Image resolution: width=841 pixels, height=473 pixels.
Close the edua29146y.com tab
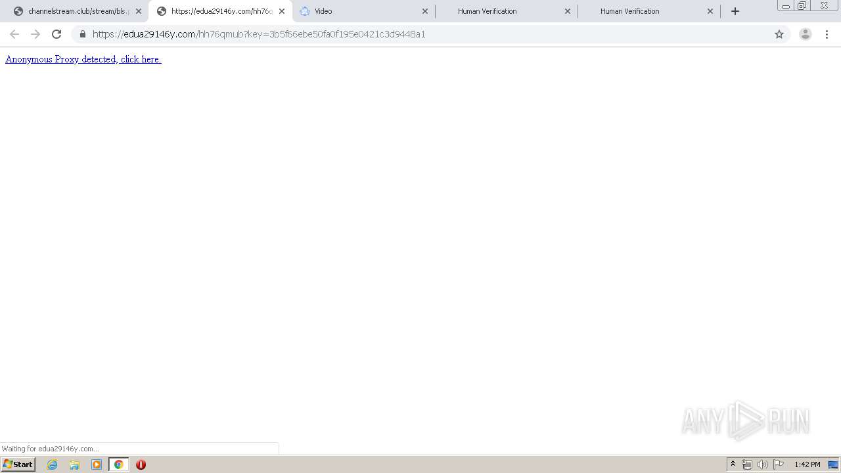click(x=282, y=11)
